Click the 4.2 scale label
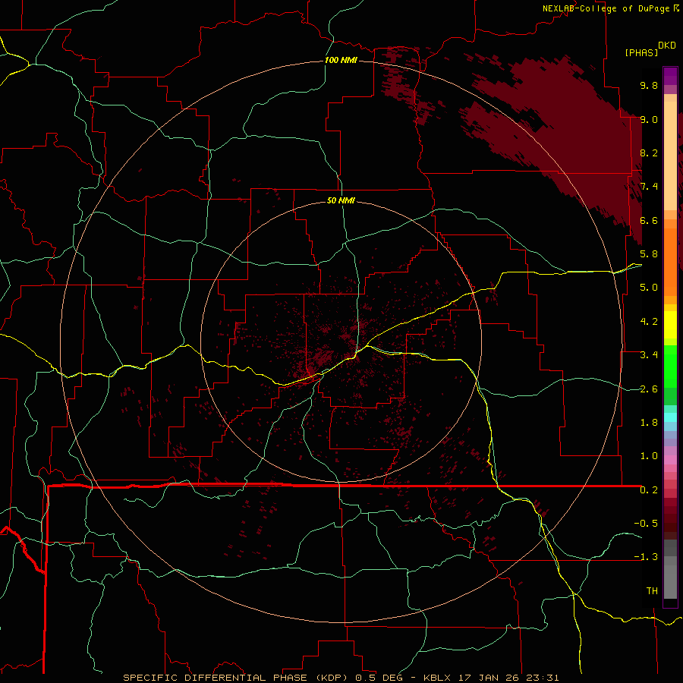Screen dimensions: 683x683 pos(649,322)
